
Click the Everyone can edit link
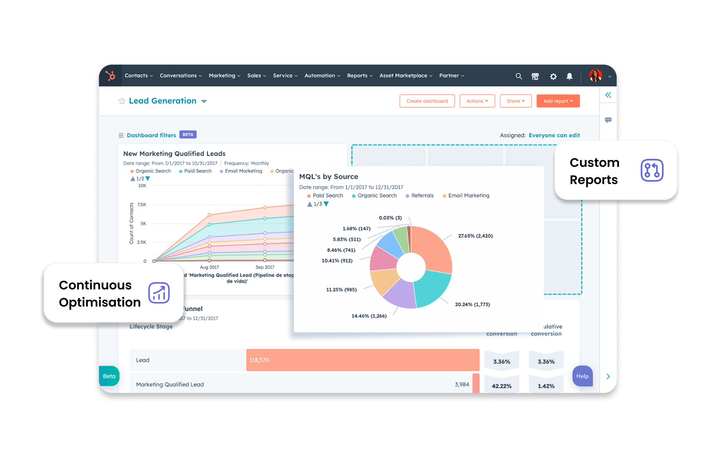click(x=554, y=135)
